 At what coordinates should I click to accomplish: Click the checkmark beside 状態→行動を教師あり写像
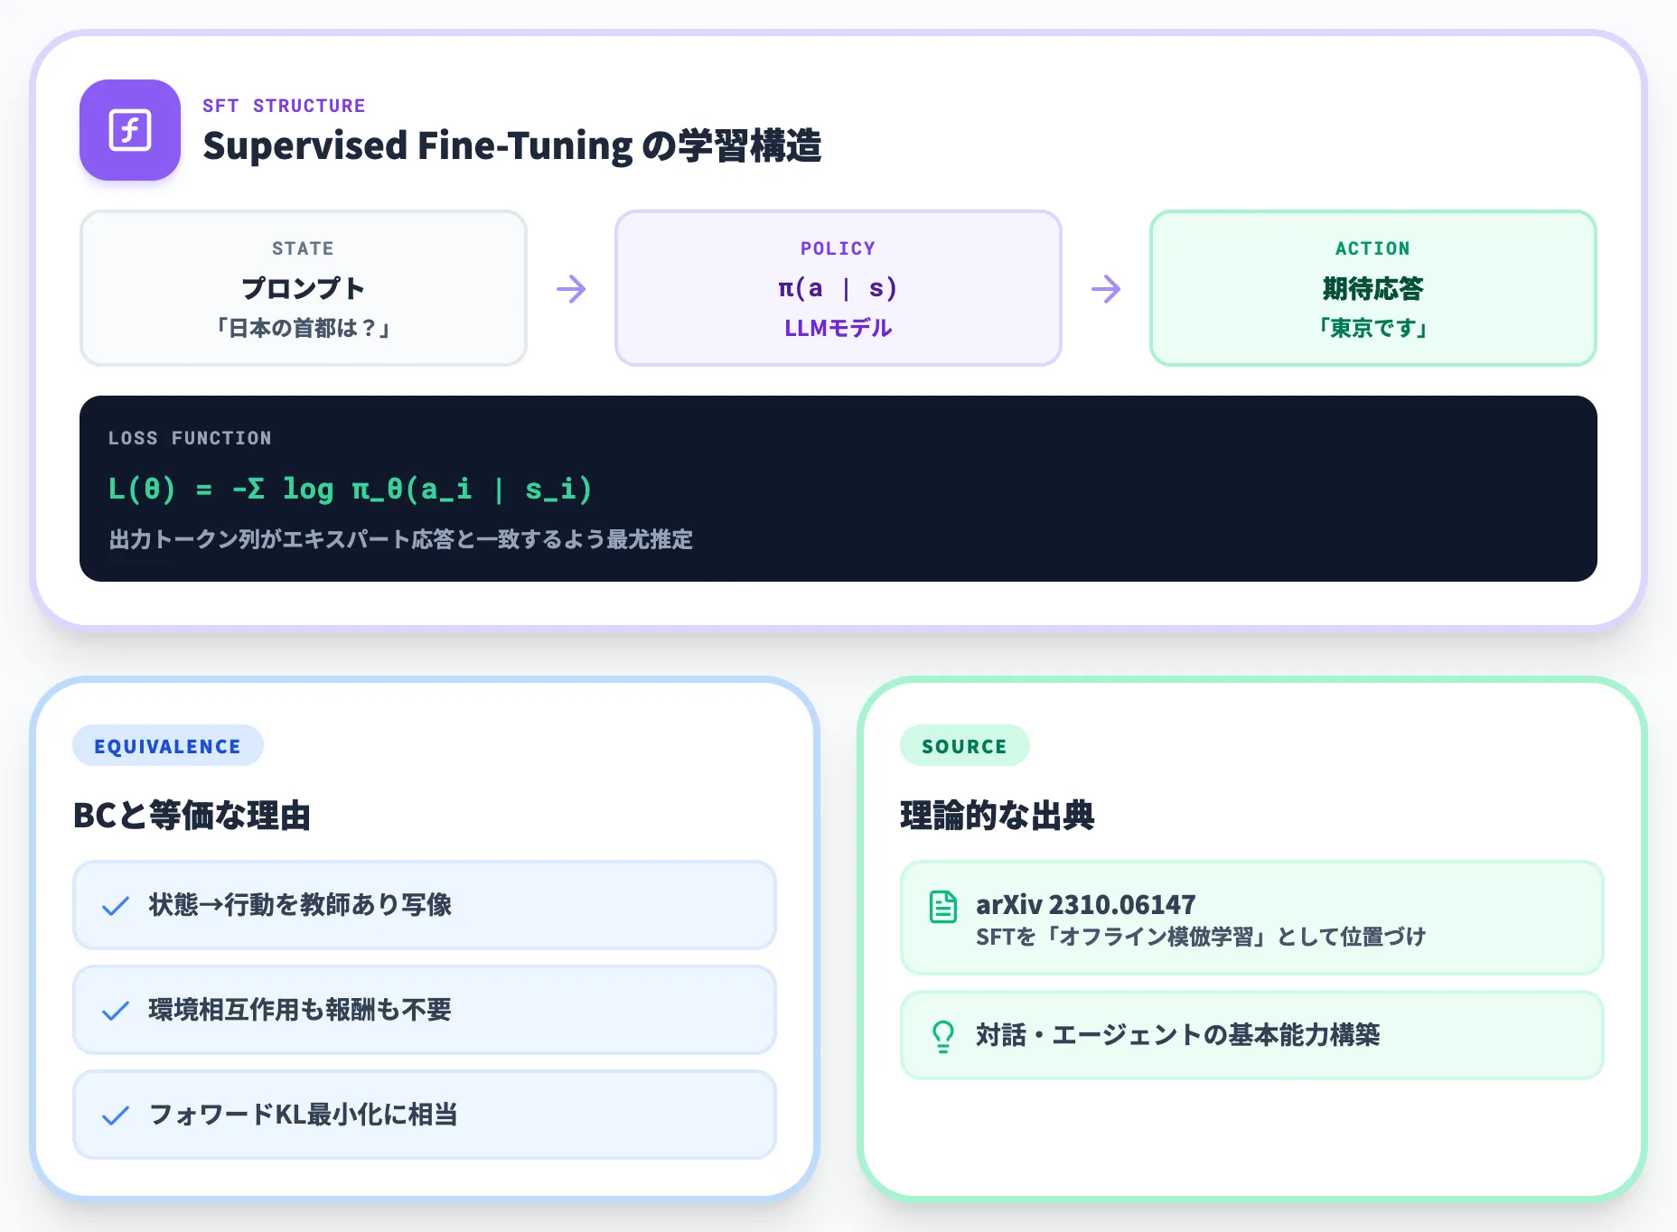(116, 906)
